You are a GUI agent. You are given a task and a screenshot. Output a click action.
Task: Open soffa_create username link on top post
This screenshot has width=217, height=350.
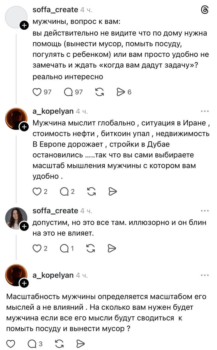point(55,10)
